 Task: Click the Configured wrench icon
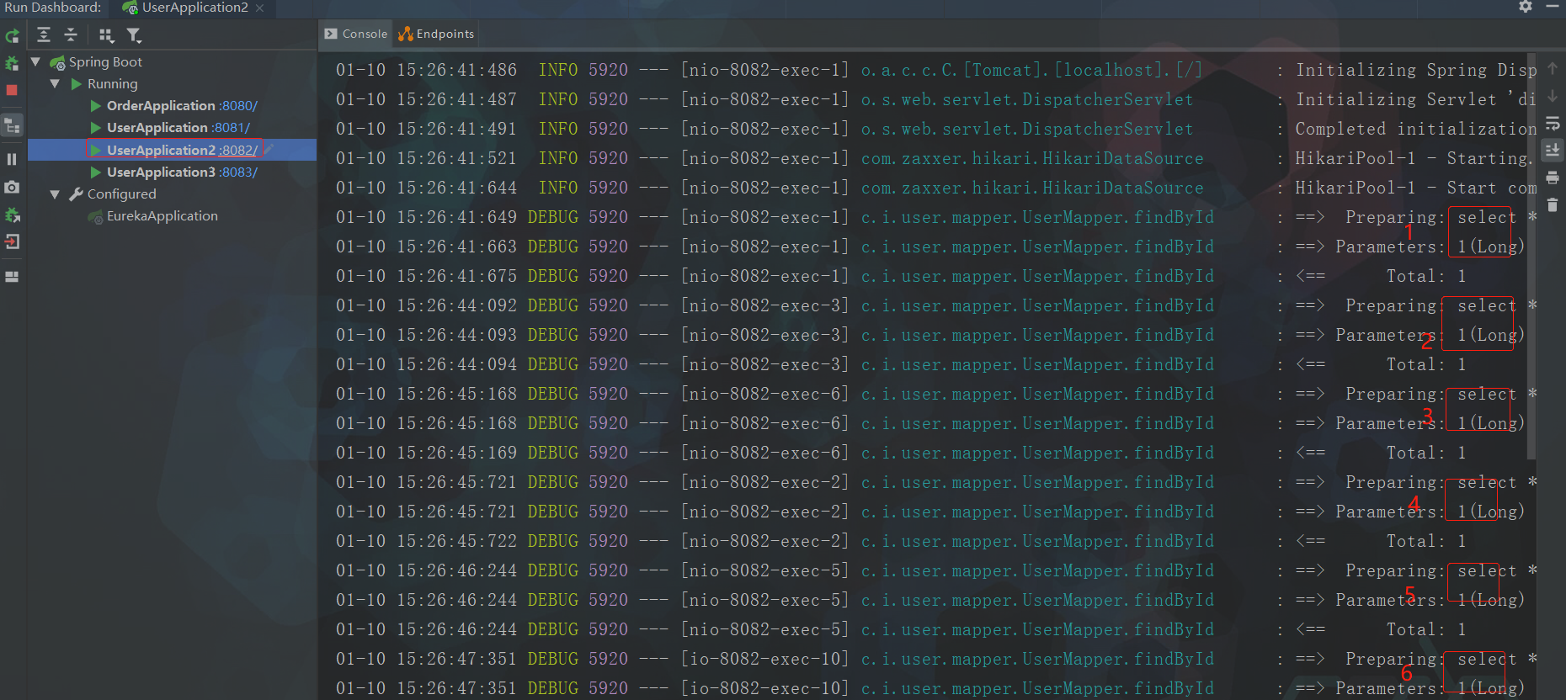pos(77,194)
